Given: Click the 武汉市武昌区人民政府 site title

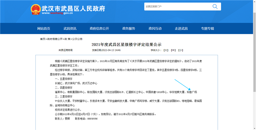Looking at the screenshot, I should (73, 9).
